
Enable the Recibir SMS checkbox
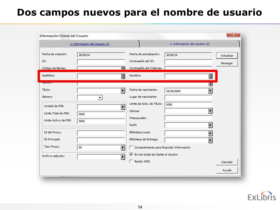coord(132,161)
